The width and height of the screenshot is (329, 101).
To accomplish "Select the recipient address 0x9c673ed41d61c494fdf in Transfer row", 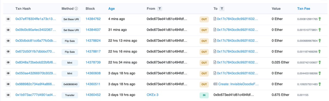I will pyautogui.click(x=234, y=95).
